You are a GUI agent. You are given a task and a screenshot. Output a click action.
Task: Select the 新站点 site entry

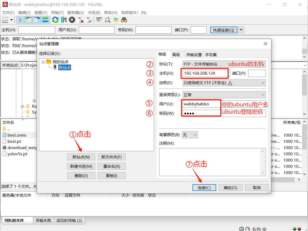coord(65,68)
